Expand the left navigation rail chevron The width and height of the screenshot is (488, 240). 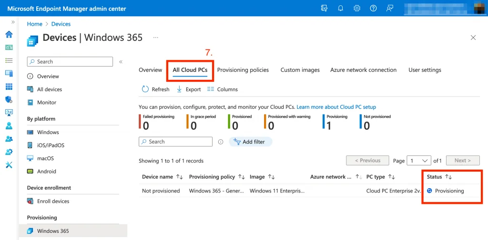(13, 22)
